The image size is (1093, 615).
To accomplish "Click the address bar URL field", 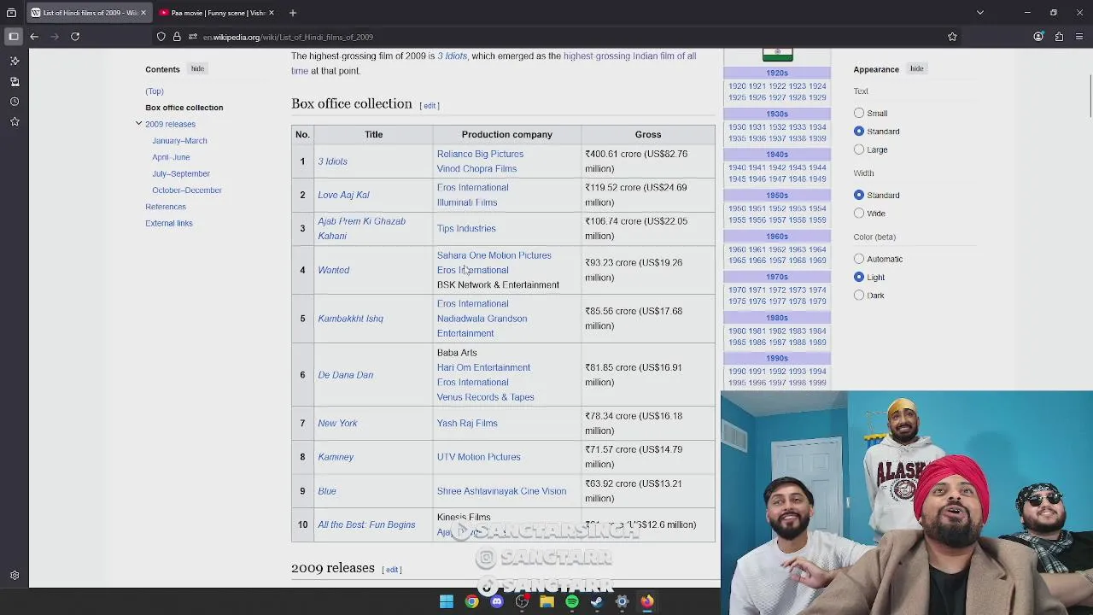I will [564, 37].
